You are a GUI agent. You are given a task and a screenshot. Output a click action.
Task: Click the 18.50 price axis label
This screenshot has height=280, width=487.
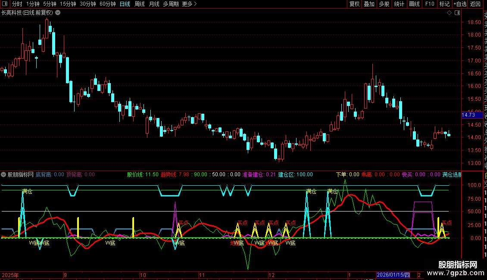coord(474,22)
